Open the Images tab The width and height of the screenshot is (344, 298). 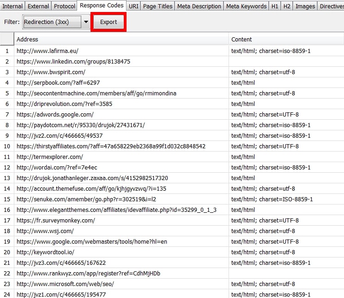tap(305, 6)
